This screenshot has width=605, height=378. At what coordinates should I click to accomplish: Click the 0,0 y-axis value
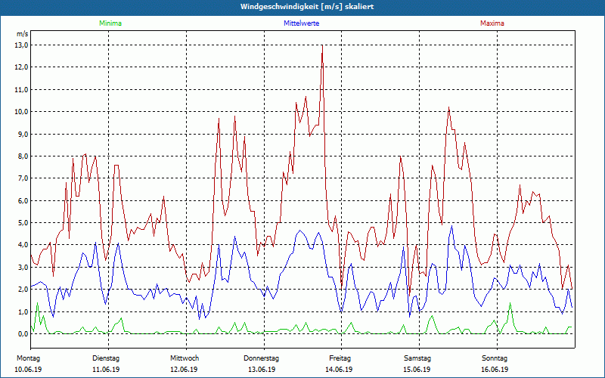tap(23, 334)
